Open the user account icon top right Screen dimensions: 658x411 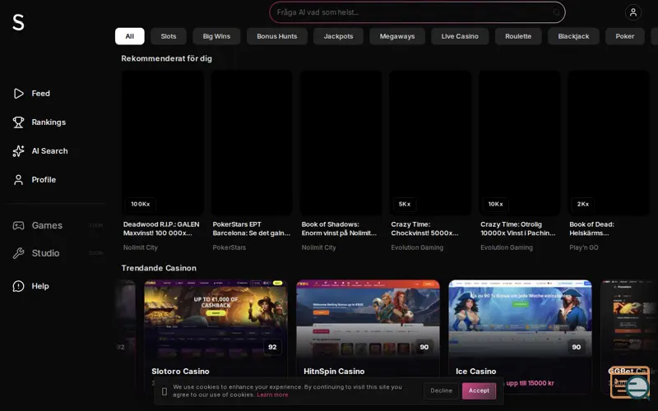point(633,12)
